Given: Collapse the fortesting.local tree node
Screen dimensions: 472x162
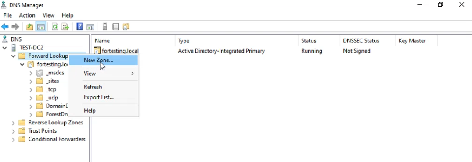Looking at the screenshot, I should coord(22,64).
